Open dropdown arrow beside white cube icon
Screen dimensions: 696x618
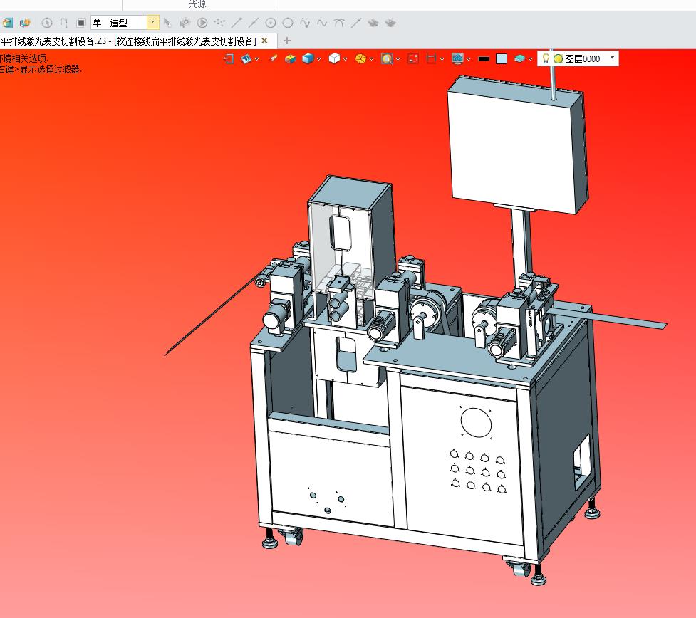coord(346,59)
